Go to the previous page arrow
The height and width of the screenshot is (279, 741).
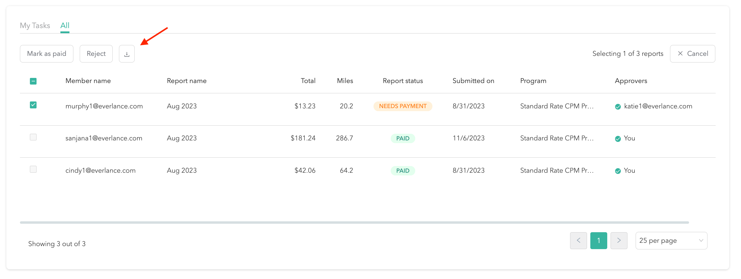pos(578,241)
